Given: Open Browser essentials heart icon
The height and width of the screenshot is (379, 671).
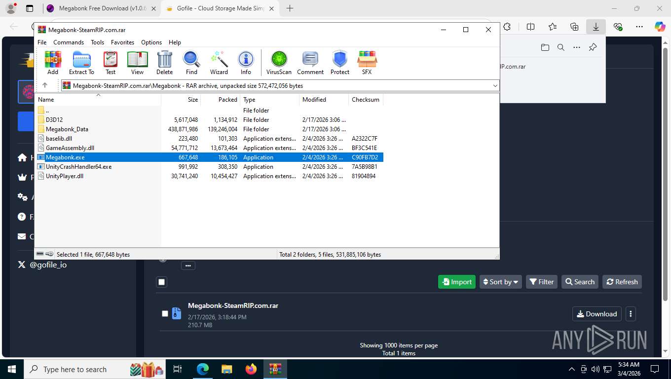Looking at the screenshot, I should (618, 27).
